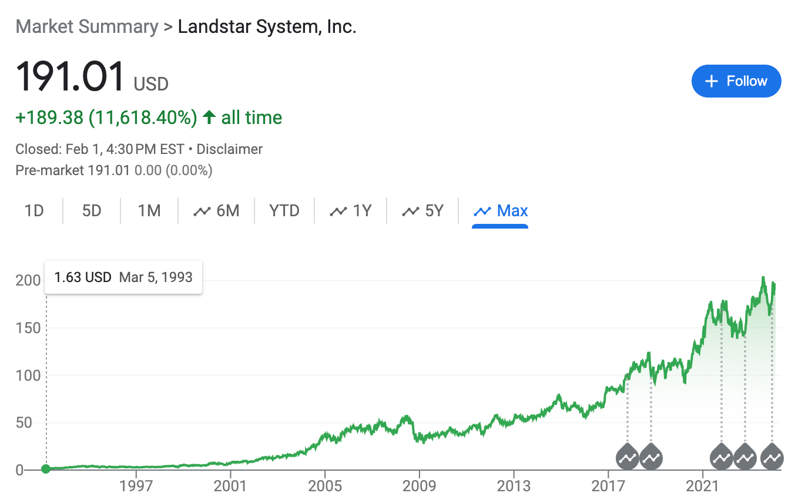Click the 1.63 USD price tooltip
The height and width of the screenshot is (503, 805).
point(123,277)
